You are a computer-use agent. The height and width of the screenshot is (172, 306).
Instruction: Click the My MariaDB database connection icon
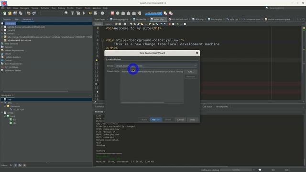[5, 40]
